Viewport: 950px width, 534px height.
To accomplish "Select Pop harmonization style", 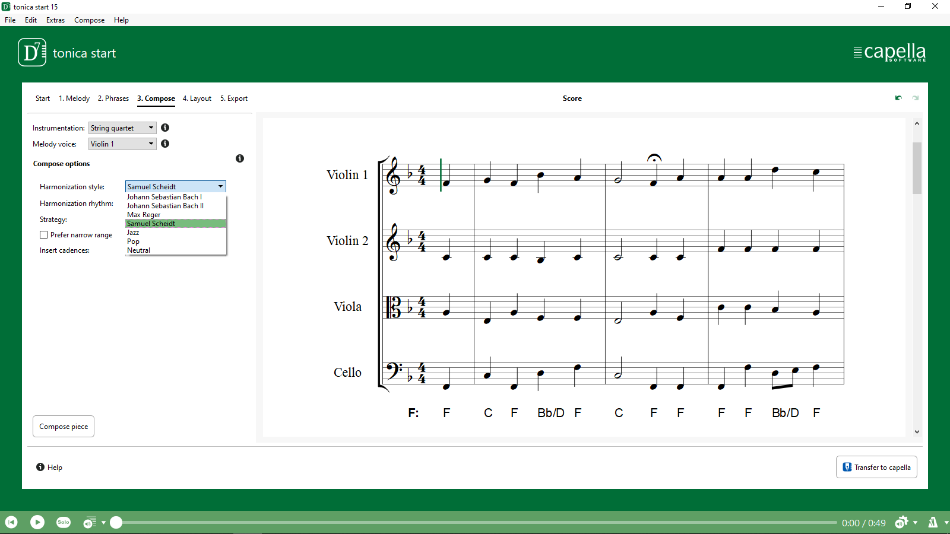I will pos(176,241).
